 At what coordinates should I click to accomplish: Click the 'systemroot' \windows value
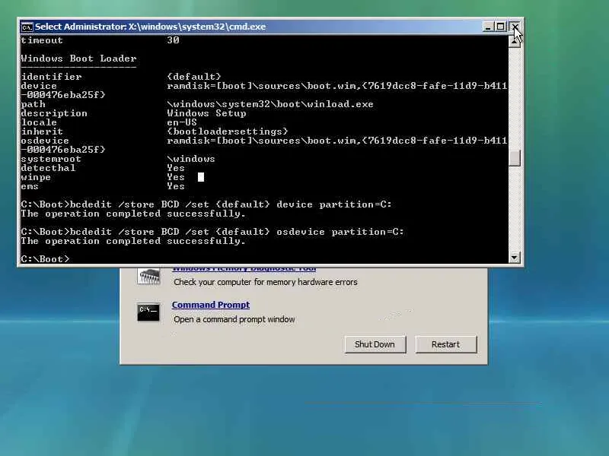tap(191, 159)
